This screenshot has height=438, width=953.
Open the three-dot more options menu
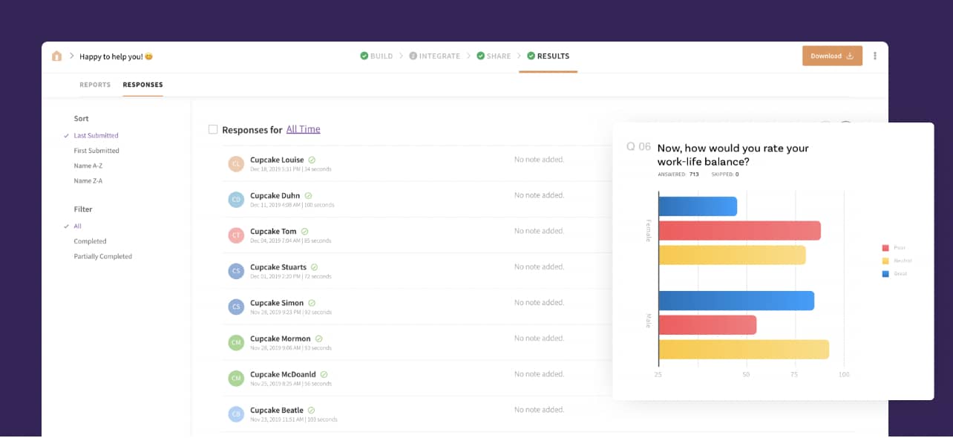tap(875, 56)
